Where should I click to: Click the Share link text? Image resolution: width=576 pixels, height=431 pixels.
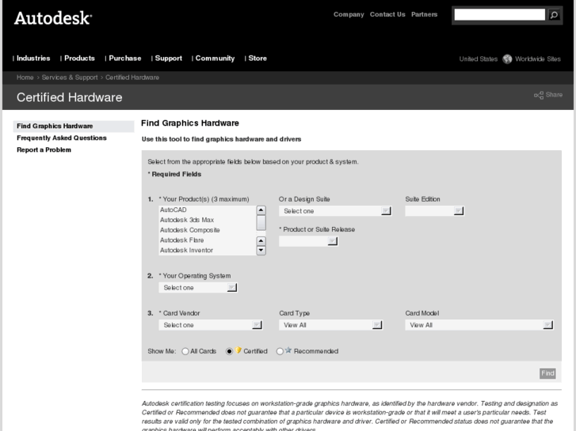554,95
